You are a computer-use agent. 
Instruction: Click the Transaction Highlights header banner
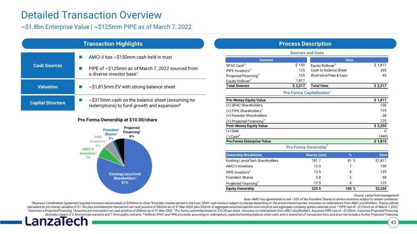pos(113,44)
